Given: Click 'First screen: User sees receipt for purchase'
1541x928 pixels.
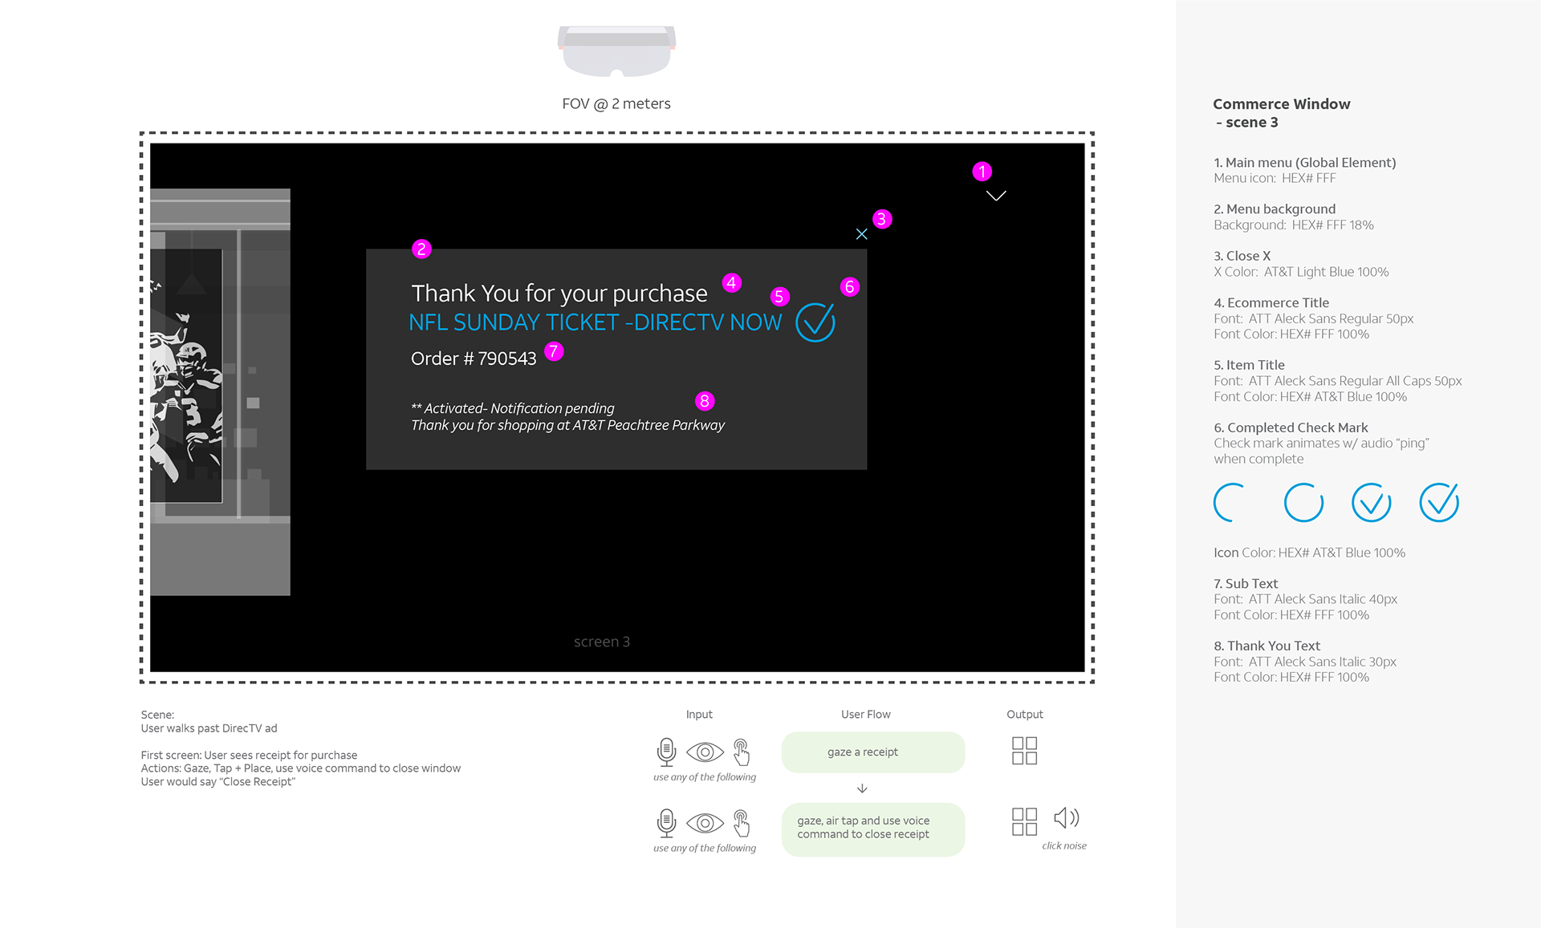Looking at the screenshot, I should [249, 755].
